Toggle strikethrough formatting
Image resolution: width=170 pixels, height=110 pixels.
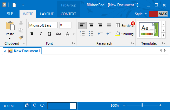point(59,34)
